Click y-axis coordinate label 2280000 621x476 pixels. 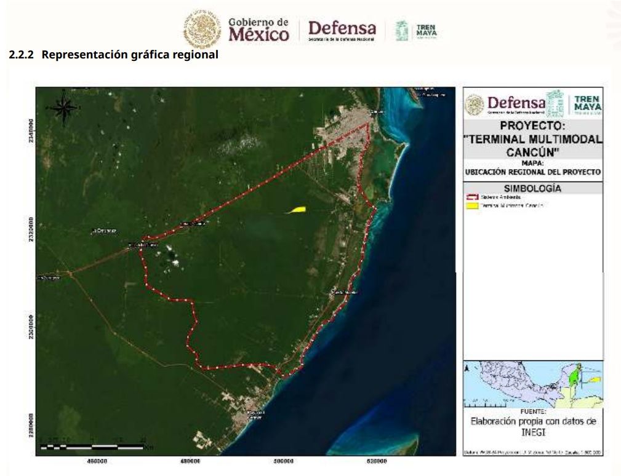pyautogui.click(x=31, y=424)
